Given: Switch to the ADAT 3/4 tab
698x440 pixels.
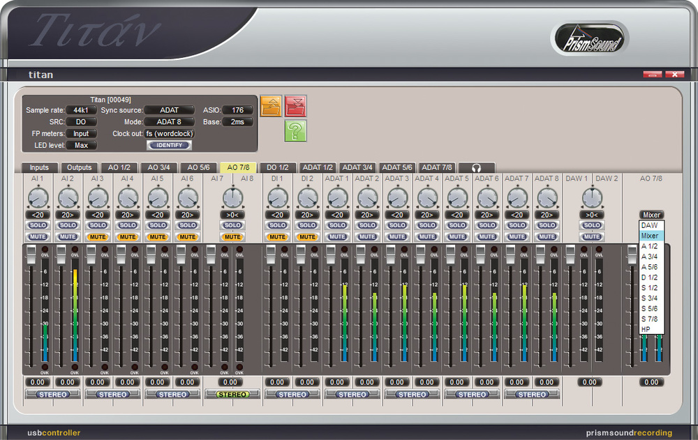Looking at the screenshot, I should point(357,168).
